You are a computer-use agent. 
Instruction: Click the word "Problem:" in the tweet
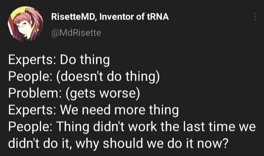tap(31, 93)
